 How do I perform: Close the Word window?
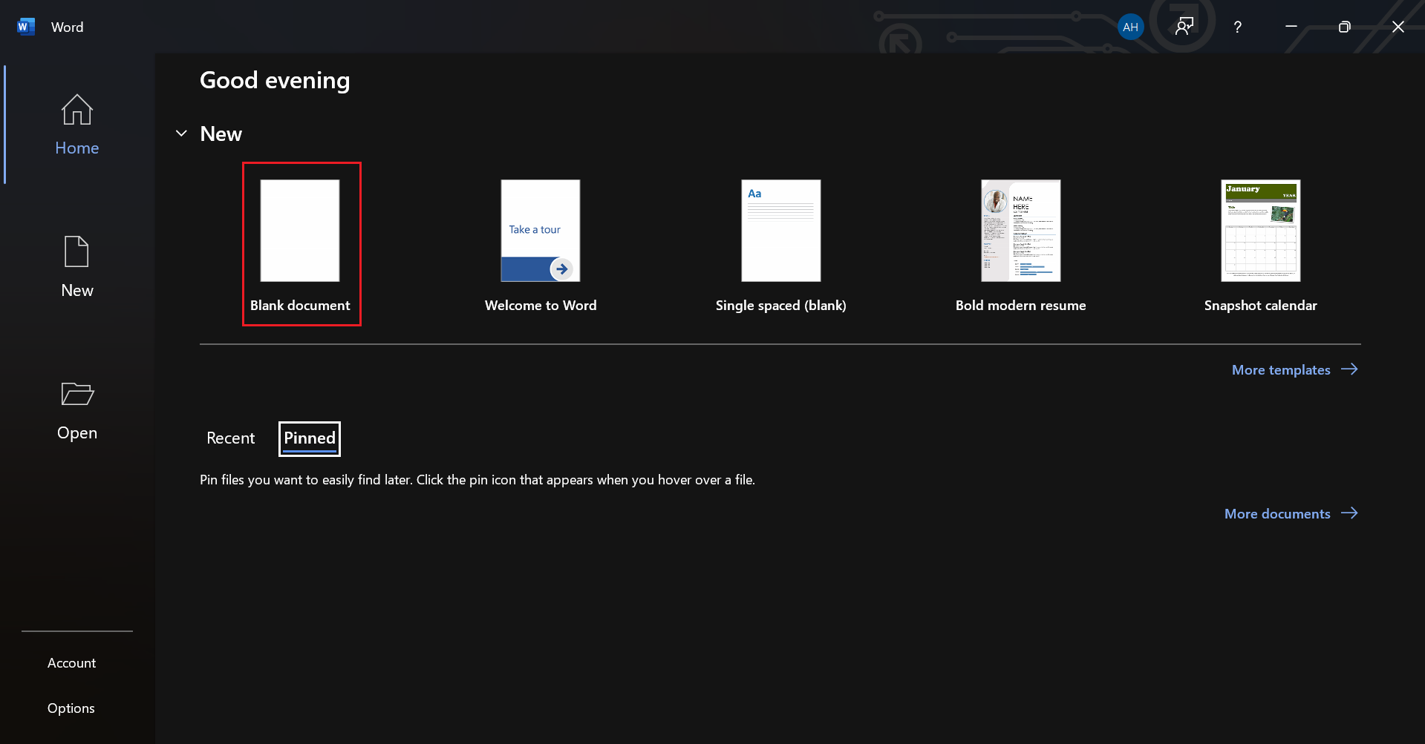pos(1398,27)
